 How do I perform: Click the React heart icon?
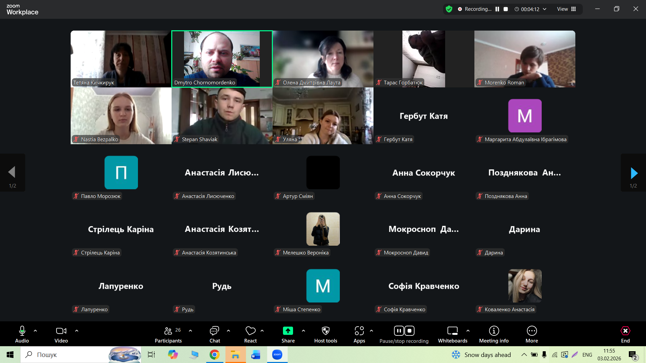[x=250, y=331]
